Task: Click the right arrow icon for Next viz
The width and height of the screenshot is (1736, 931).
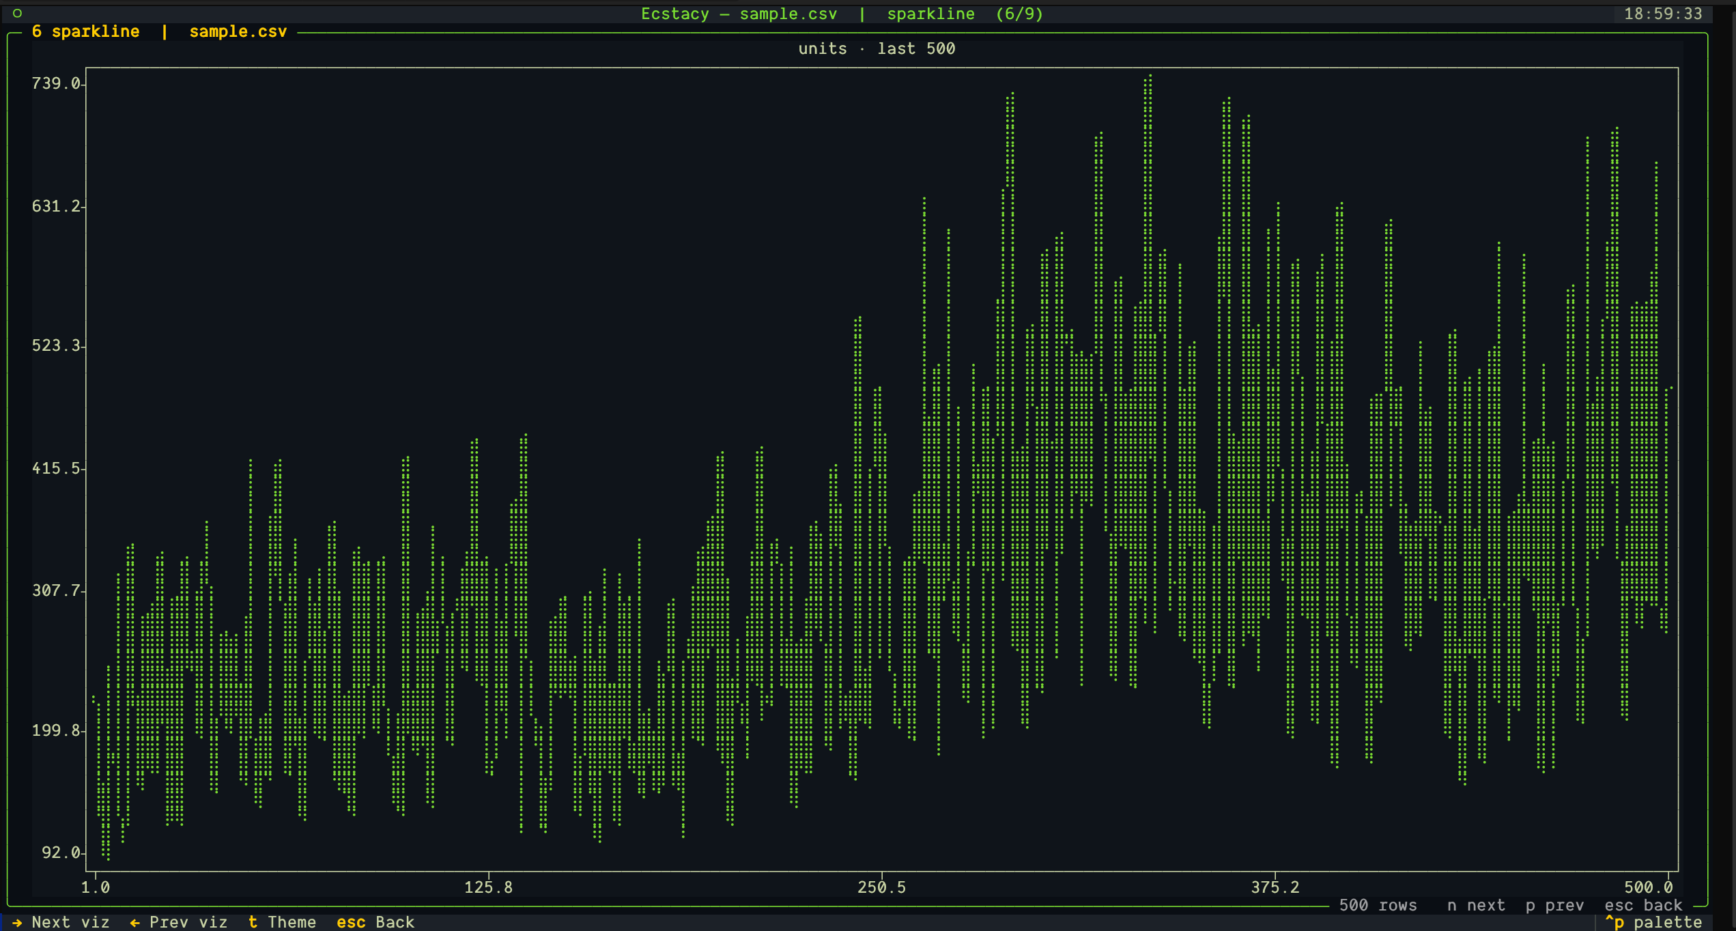Action: coord(17,922)
